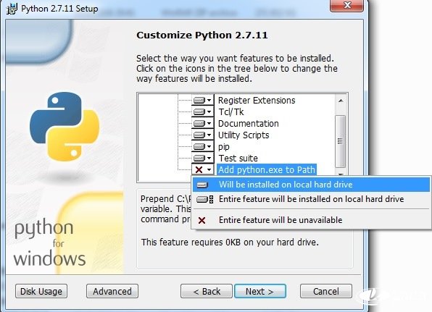Select the Add python.exe to Path tree item
This screenshot has height=312, width=432.
point(267,170)
